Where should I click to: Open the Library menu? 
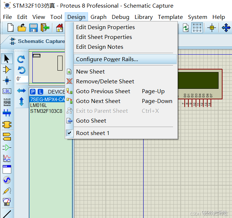coord(144,17)
